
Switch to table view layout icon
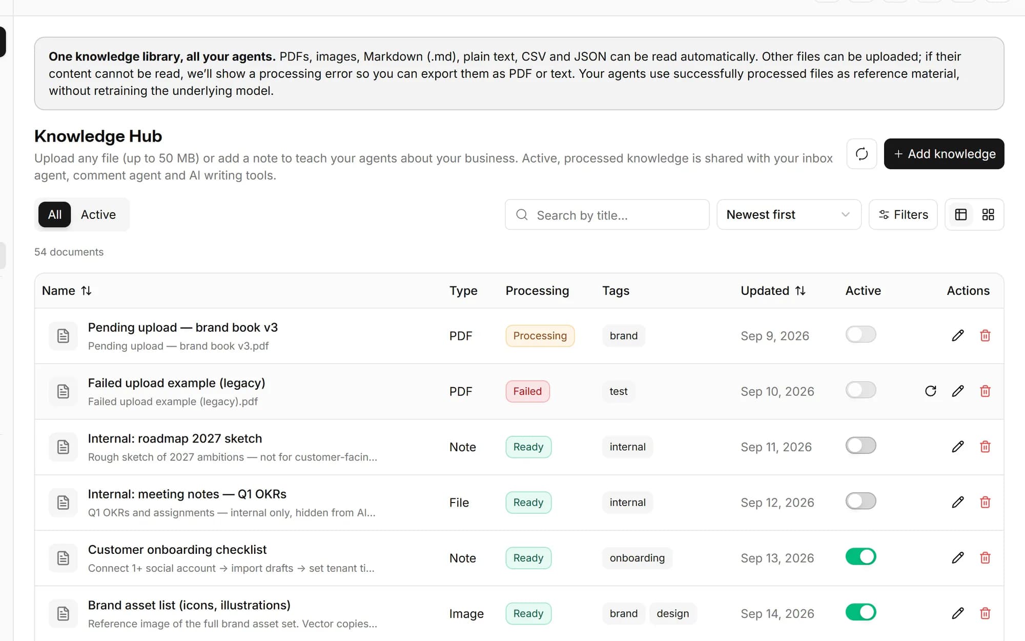click(x=961, y=214)
